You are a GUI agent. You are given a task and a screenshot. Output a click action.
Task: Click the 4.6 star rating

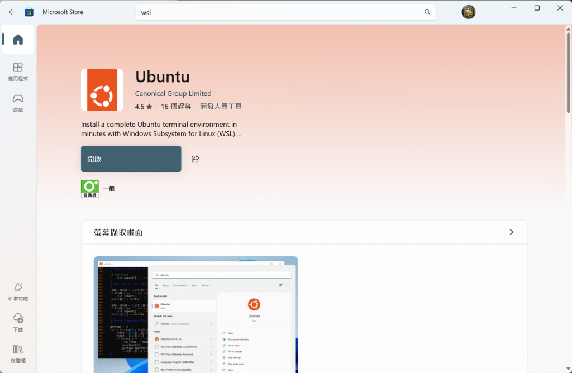point(144,107)
